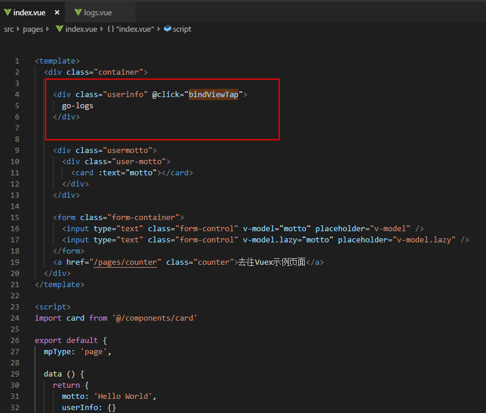Expand the breadcrumb chevron before script

coord(159,29)
